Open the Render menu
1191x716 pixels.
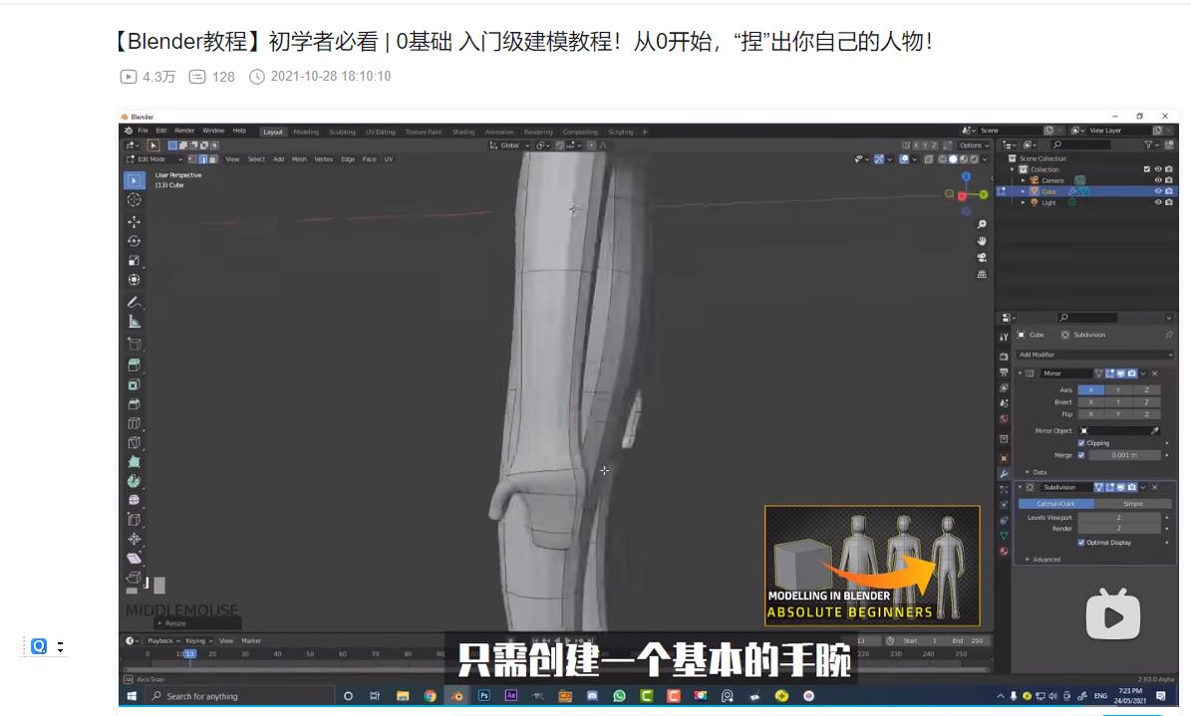[x=184, y=130]
